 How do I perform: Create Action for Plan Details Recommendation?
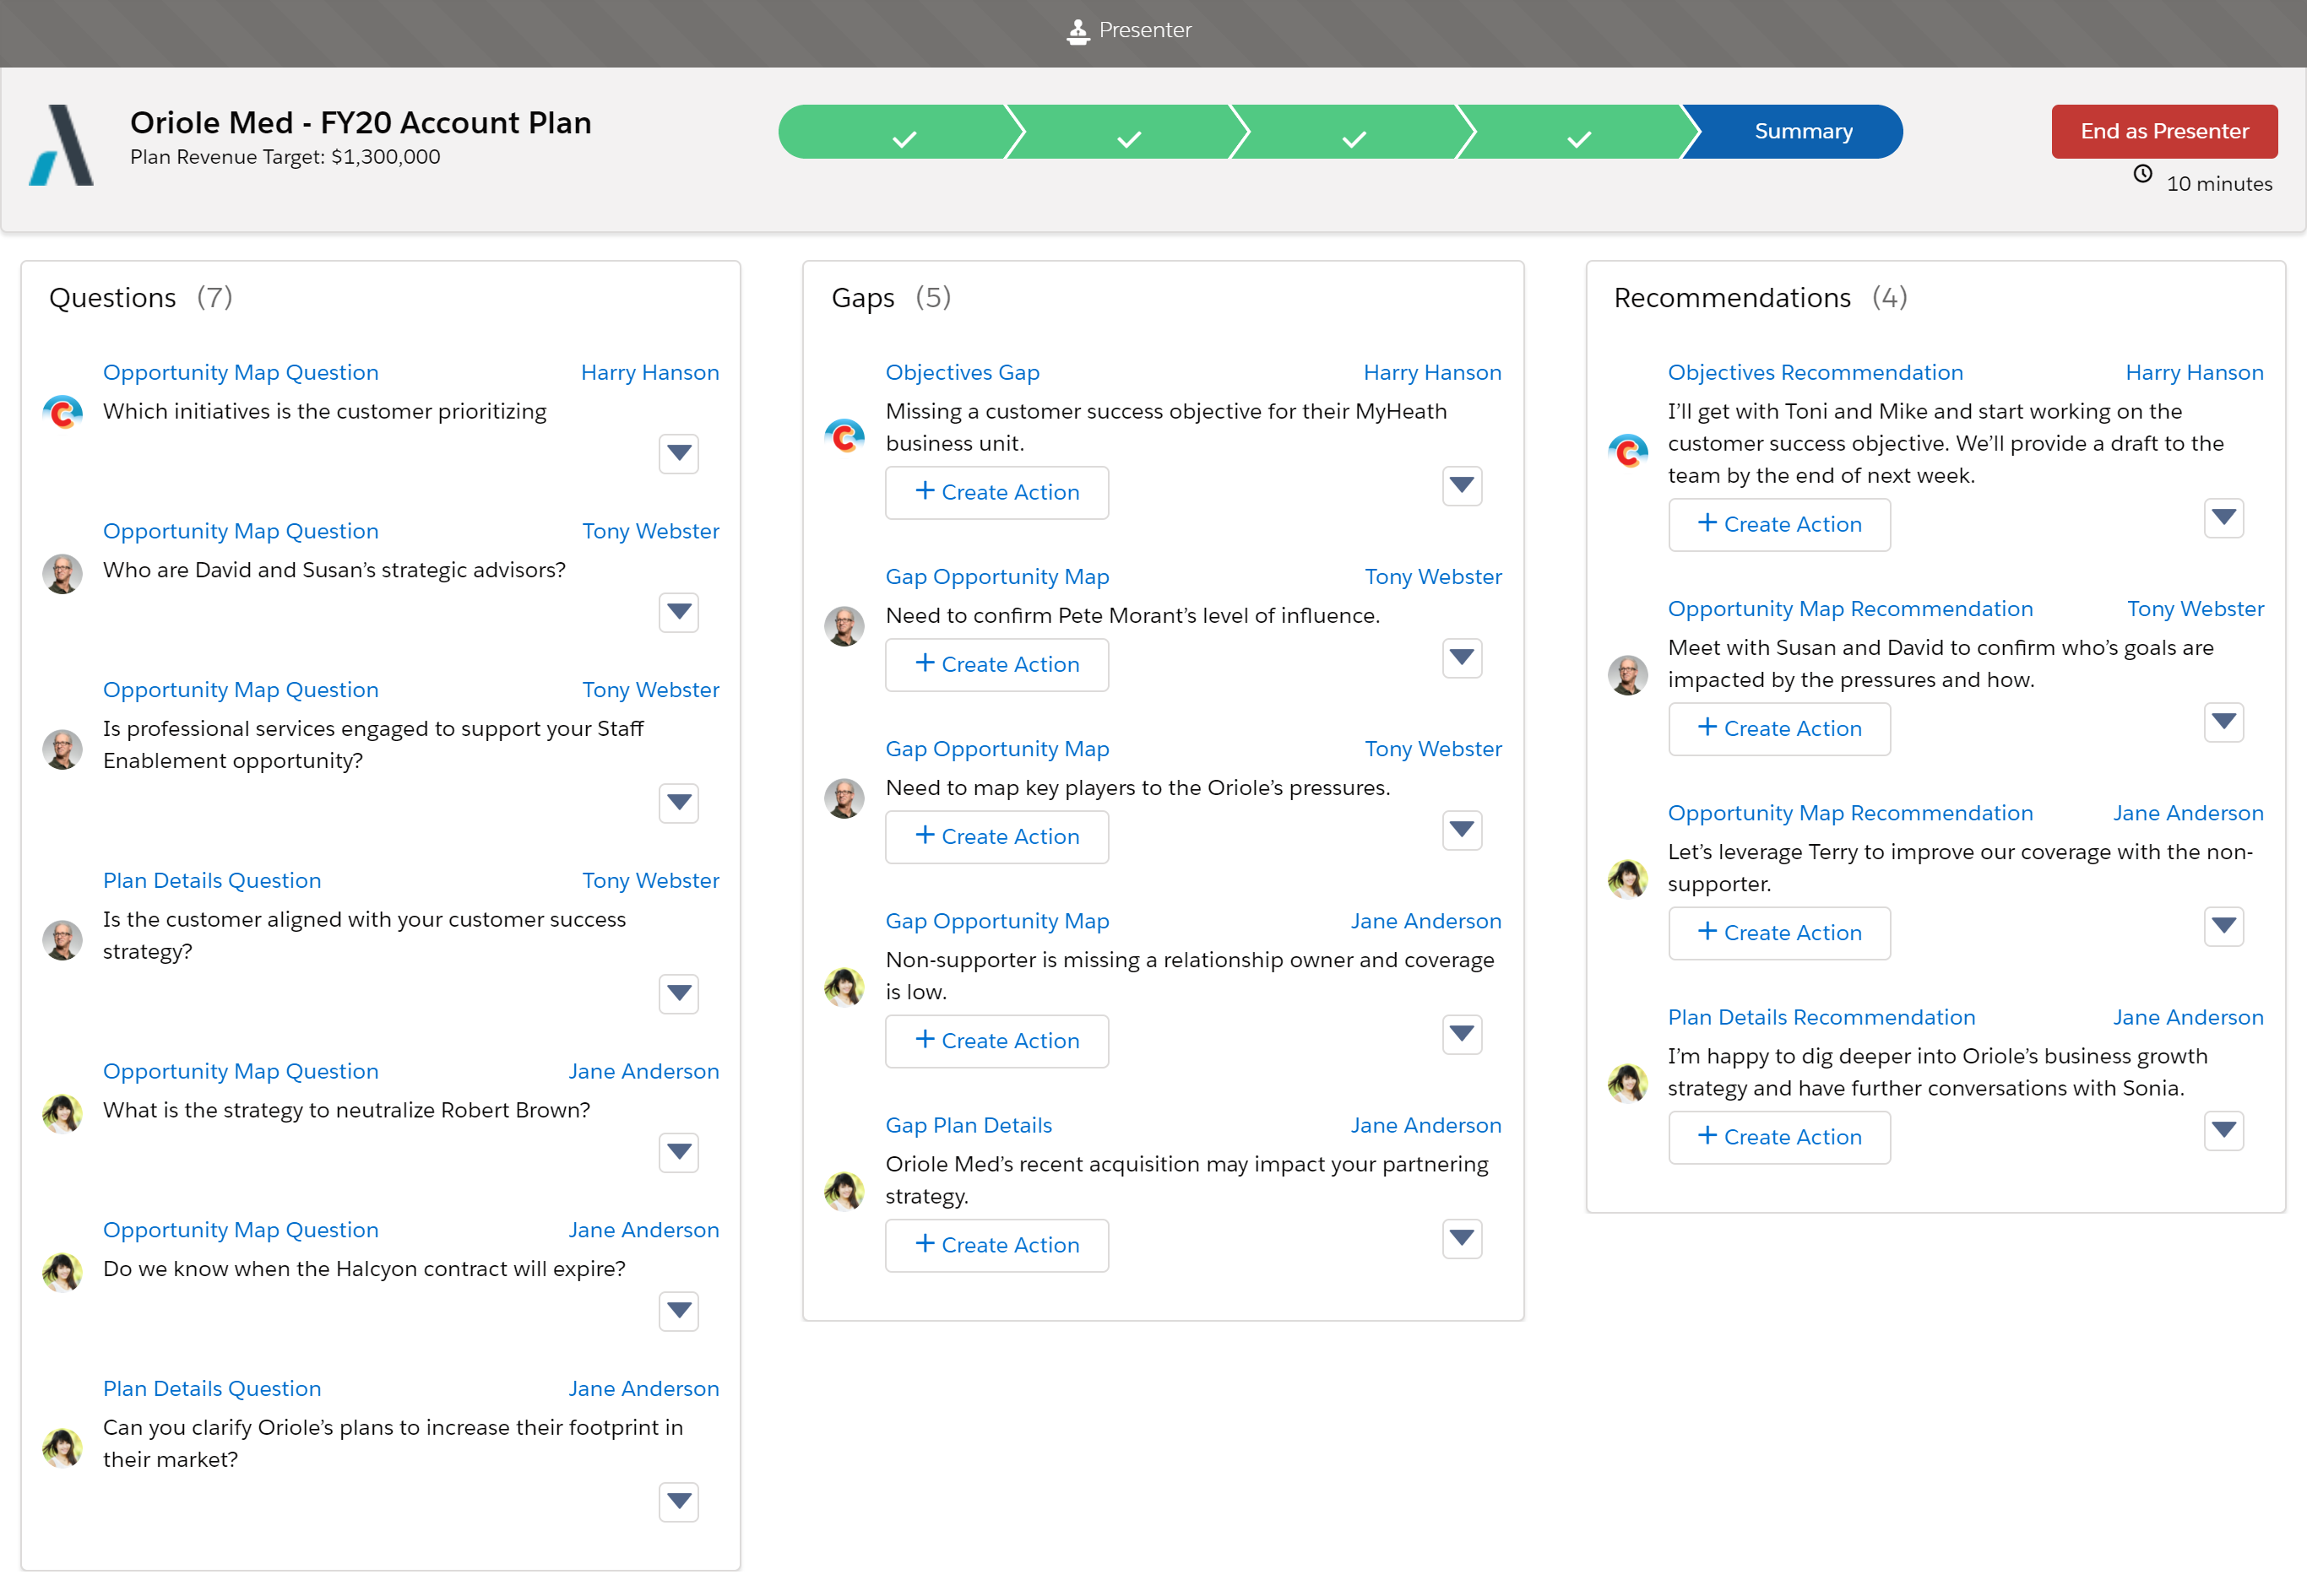pyautogui.click(x=1778, y=1137)
